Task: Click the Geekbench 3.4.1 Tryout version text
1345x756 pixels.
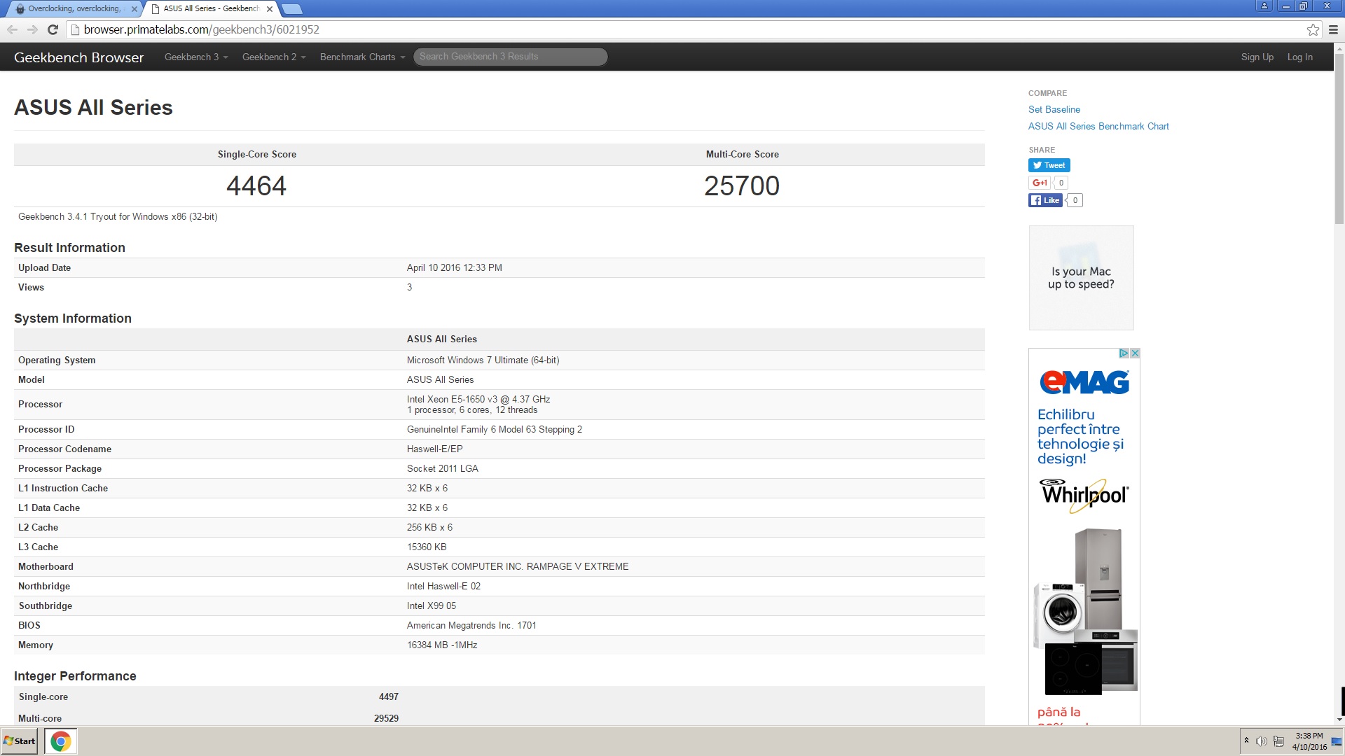Action: point(118,216)
